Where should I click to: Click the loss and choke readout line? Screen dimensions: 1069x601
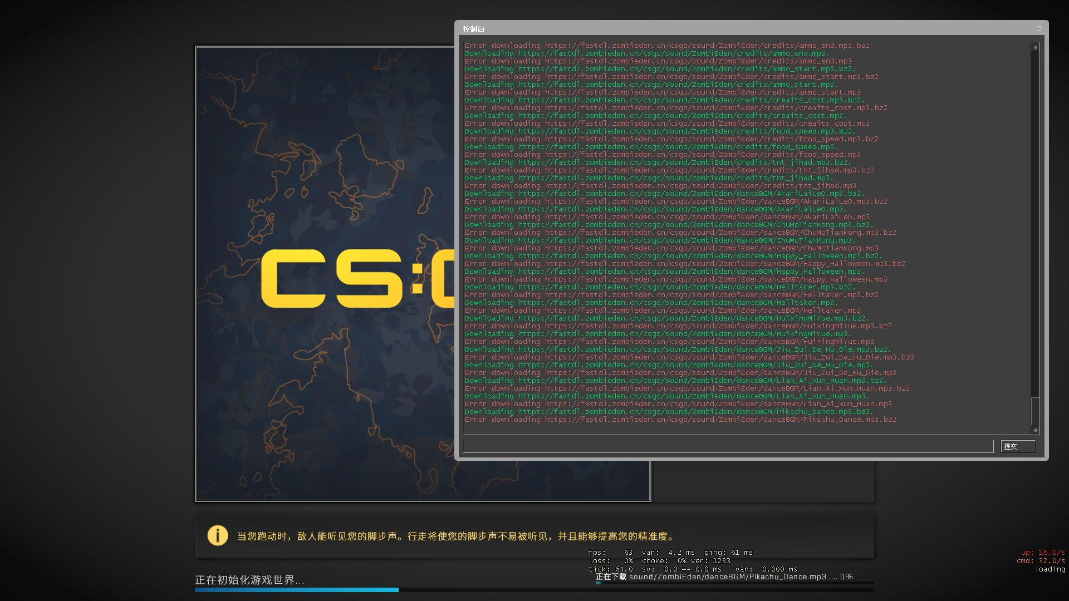click(x=659, y=561)
